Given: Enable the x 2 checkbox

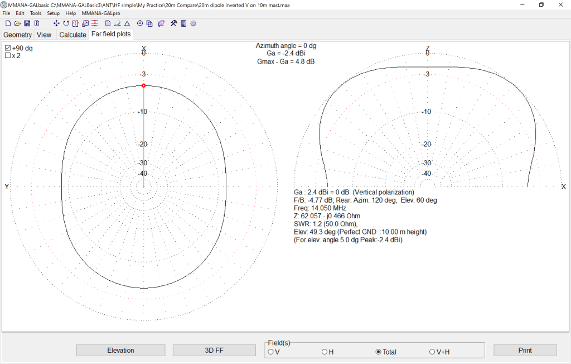Looking at the screenshot, I should [8, 56].
